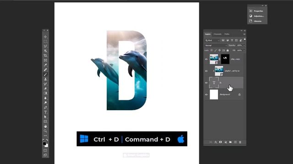Open the Fill slider arrow
The image size is (293, 164).
pyautogui.click(x=244, y=50)
